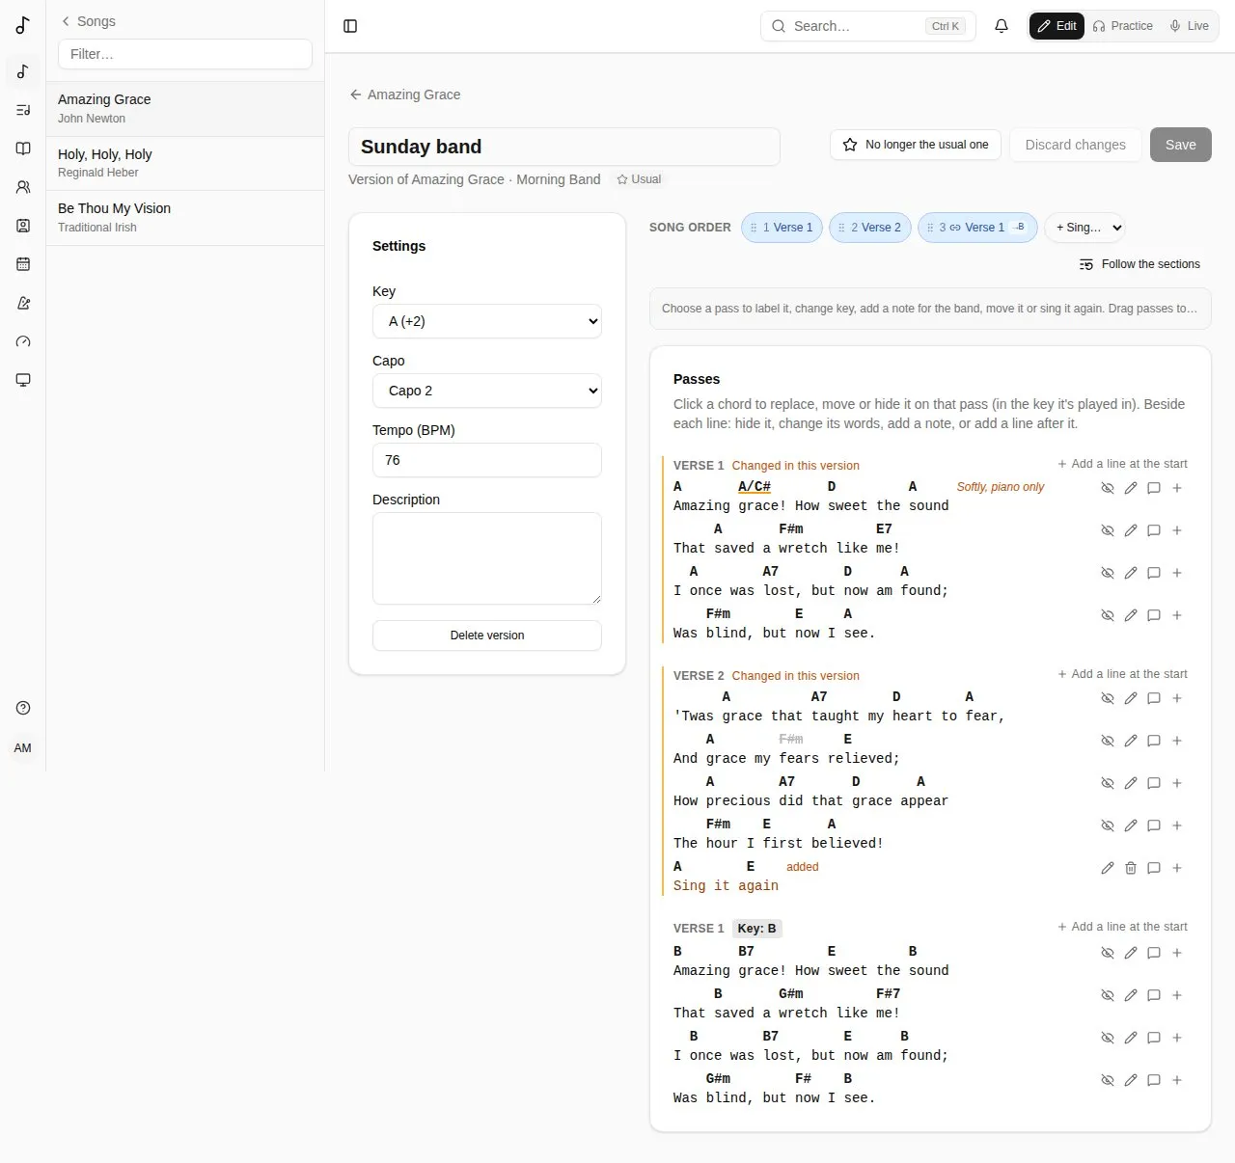Click the struck-through F#m chord in Verse 2
Image resolution: width=1235 pixels, height=1163 pixels.
791,740
